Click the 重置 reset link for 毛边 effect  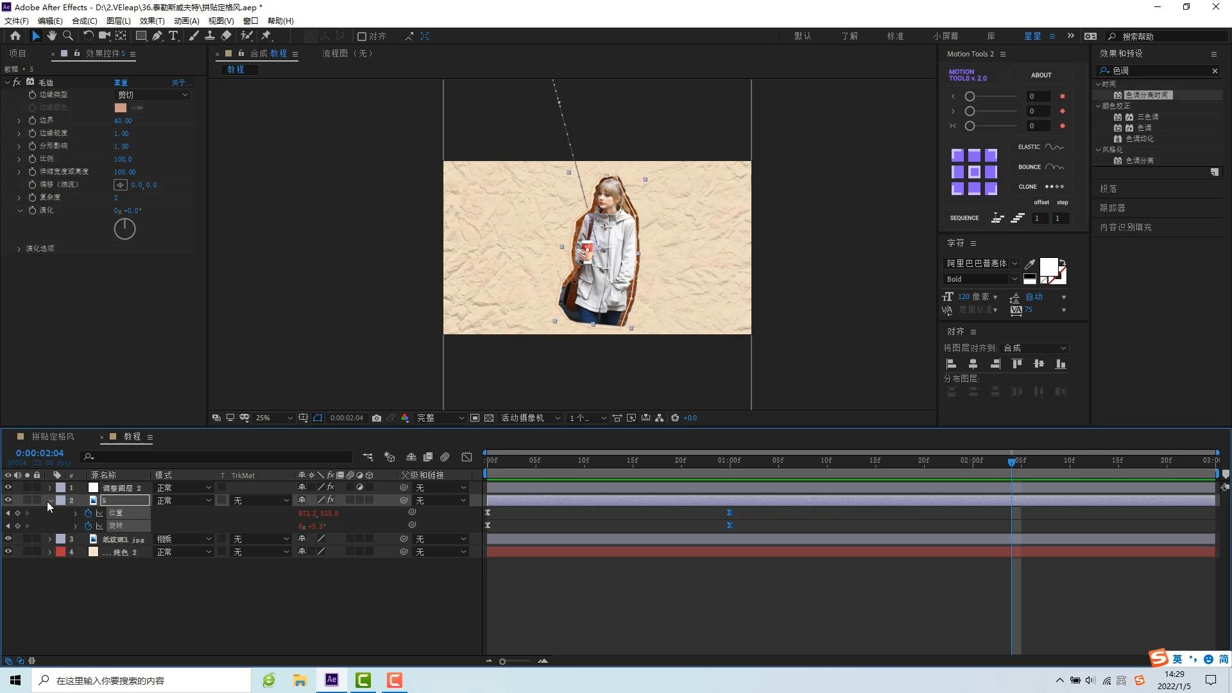[121, 83]
